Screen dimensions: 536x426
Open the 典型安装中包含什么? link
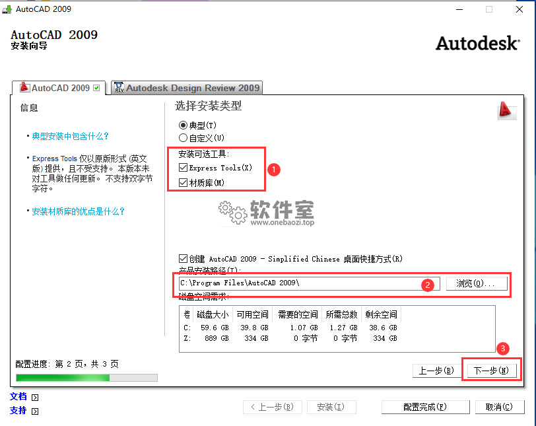click(x=70, y=137)
